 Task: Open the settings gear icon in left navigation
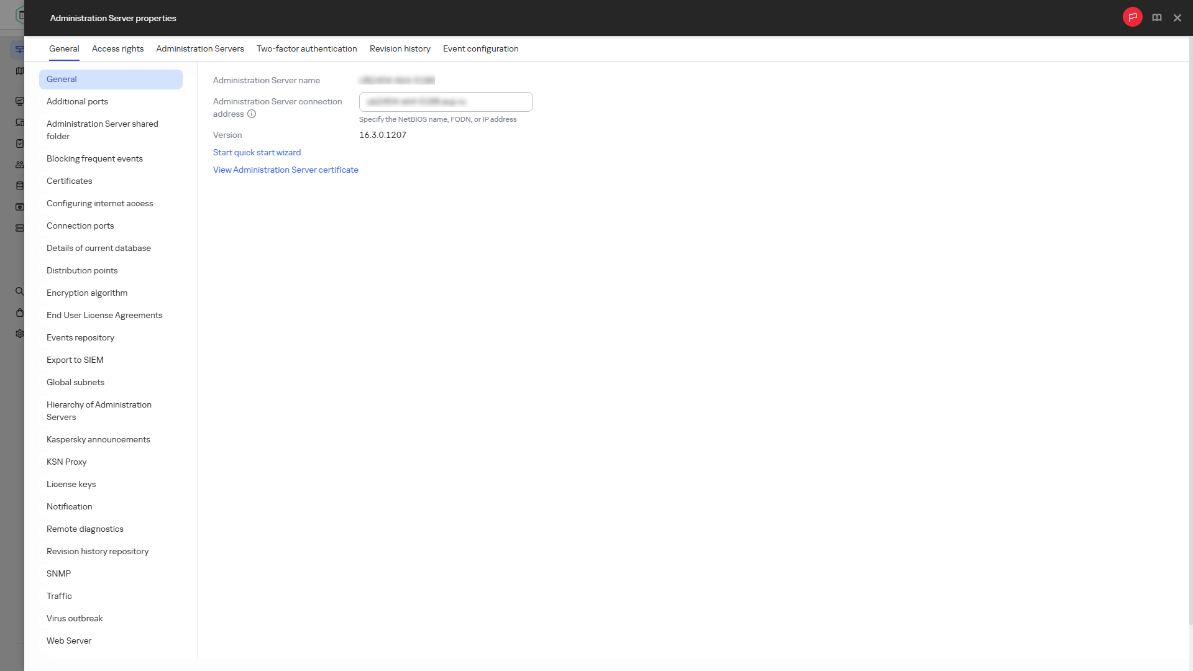20,334
